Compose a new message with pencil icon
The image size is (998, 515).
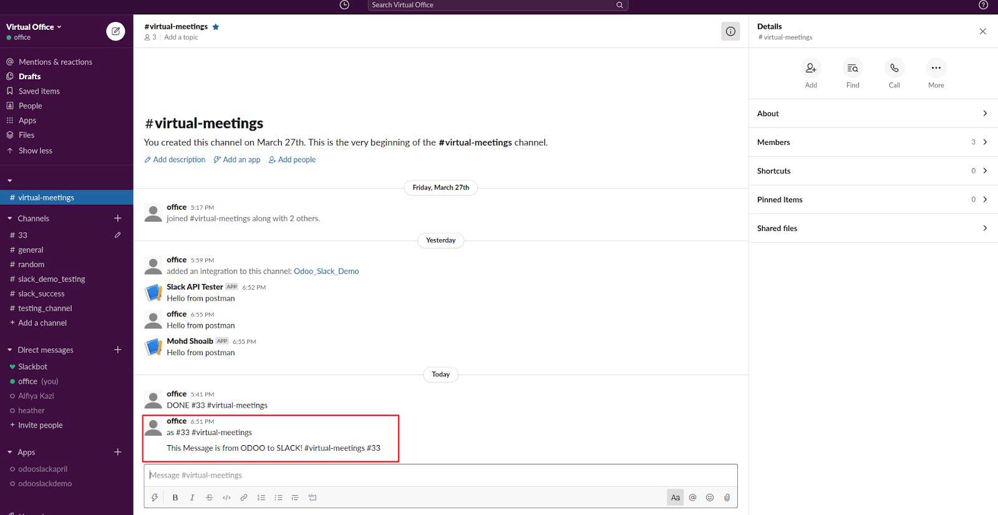[115, 31]
